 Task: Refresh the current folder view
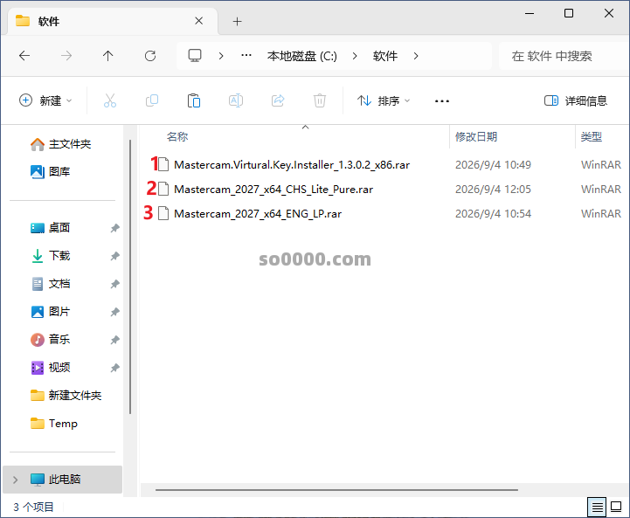click(150, 55)
